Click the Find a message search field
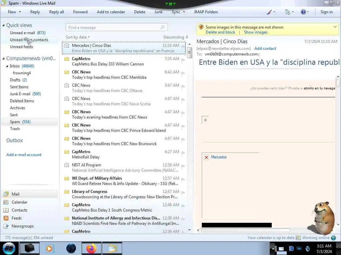Viewport: 341px width, 255px height. (x=117, y=27)
